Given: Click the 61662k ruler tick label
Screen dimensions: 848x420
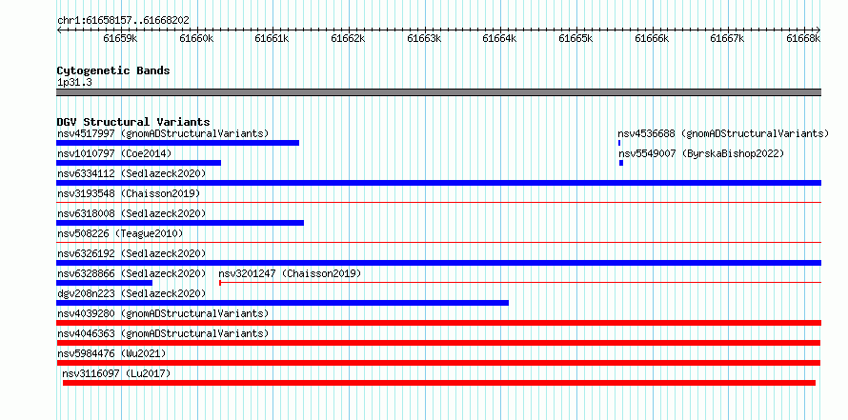Looking at the screenshot, I should tap(349, 38).
